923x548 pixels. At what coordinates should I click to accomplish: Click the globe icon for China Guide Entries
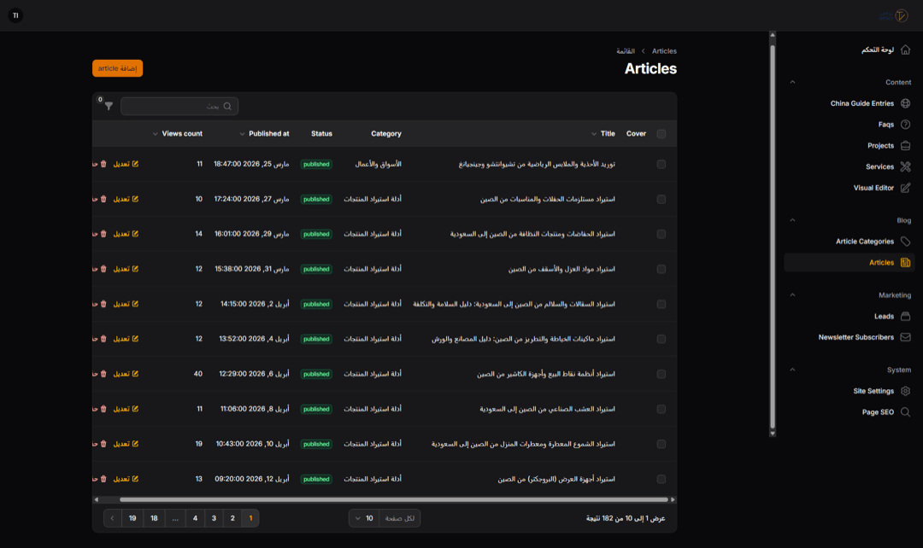pos(905,103)
